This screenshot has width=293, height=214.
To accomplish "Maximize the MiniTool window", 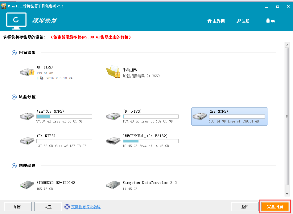I will tap(278, 7).
